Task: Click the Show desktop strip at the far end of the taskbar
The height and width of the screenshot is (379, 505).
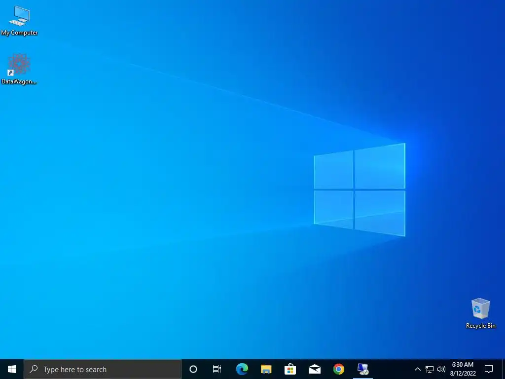Action: point(504,369)
